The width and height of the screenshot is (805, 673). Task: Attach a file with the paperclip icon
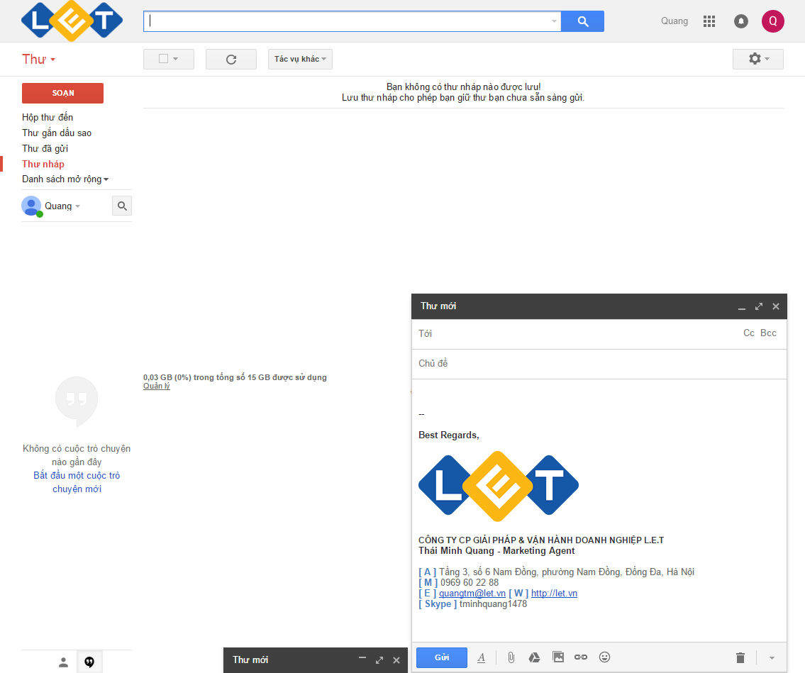[x=511, y=657]
